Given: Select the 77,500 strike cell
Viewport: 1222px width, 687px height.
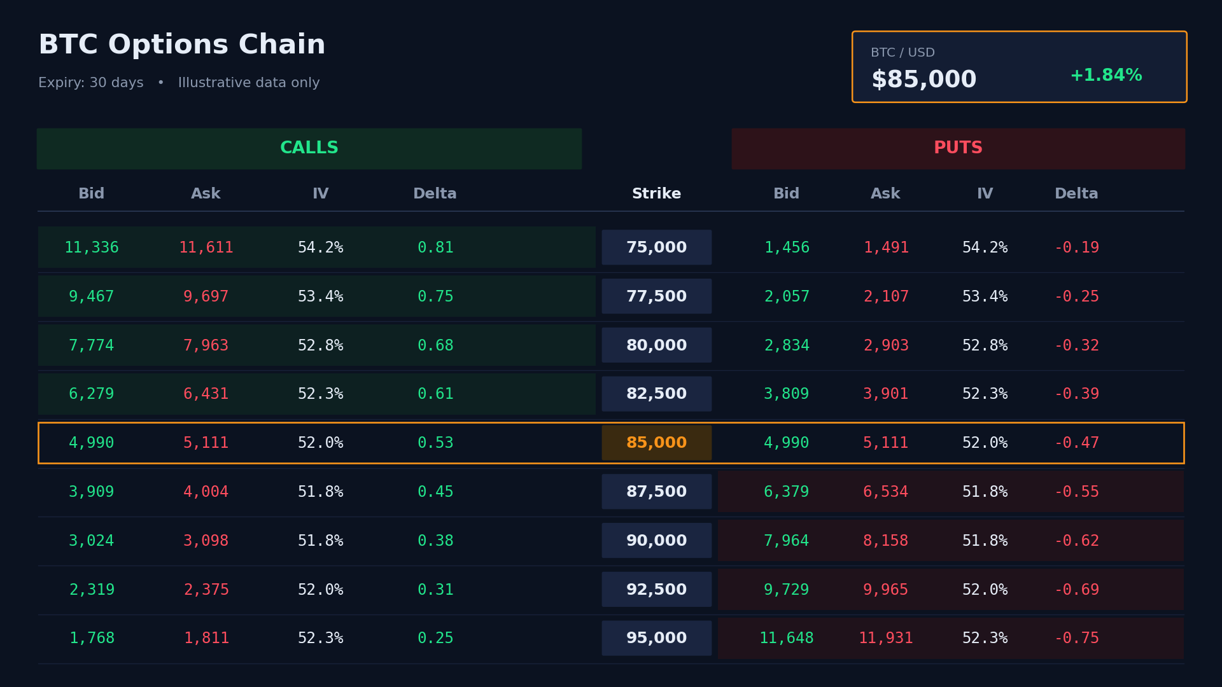Looking at the screenshot, I should click(x=657, y=296).
